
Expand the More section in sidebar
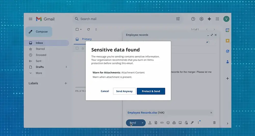pos(39,73)
